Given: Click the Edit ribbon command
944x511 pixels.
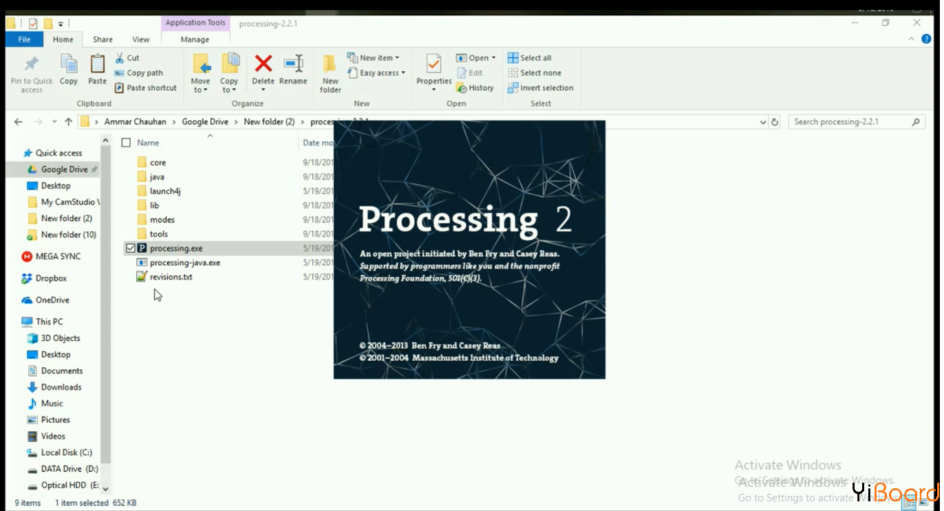Looking at the screenshot, I should (x=470, y=73).
